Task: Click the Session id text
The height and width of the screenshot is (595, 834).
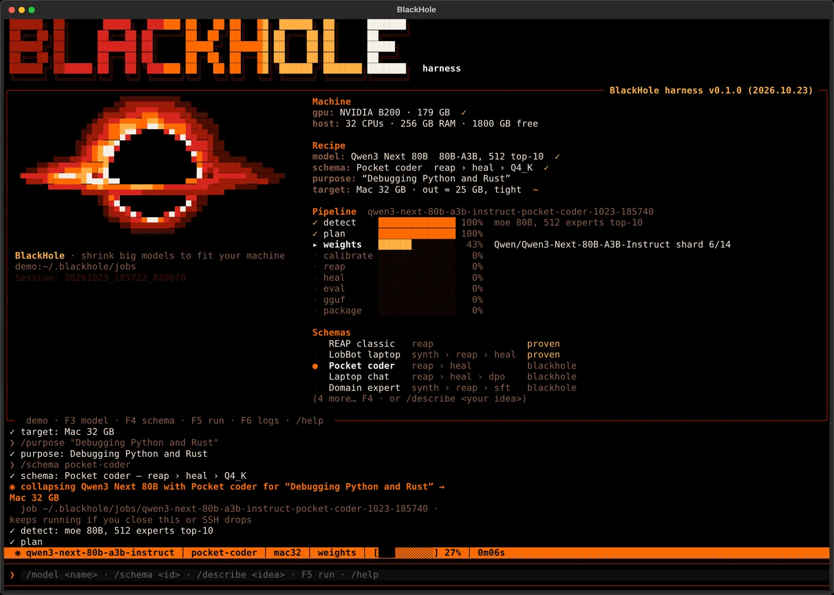Action: 100,278
